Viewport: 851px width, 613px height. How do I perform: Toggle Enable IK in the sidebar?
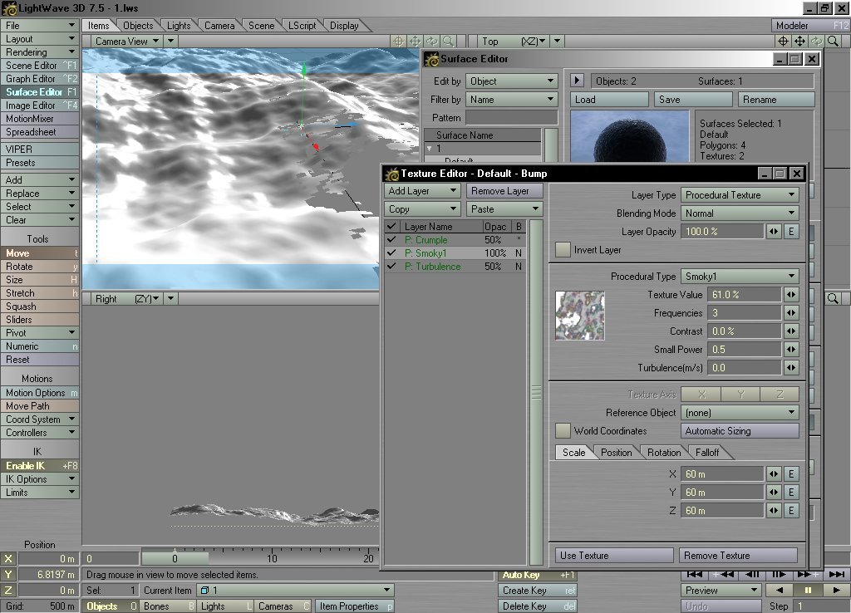40,466
